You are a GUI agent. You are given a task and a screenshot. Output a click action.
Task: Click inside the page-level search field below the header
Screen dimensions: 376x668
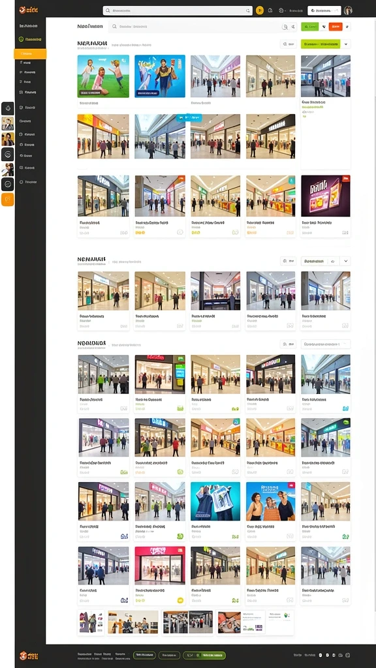click(x=195, y=26)
